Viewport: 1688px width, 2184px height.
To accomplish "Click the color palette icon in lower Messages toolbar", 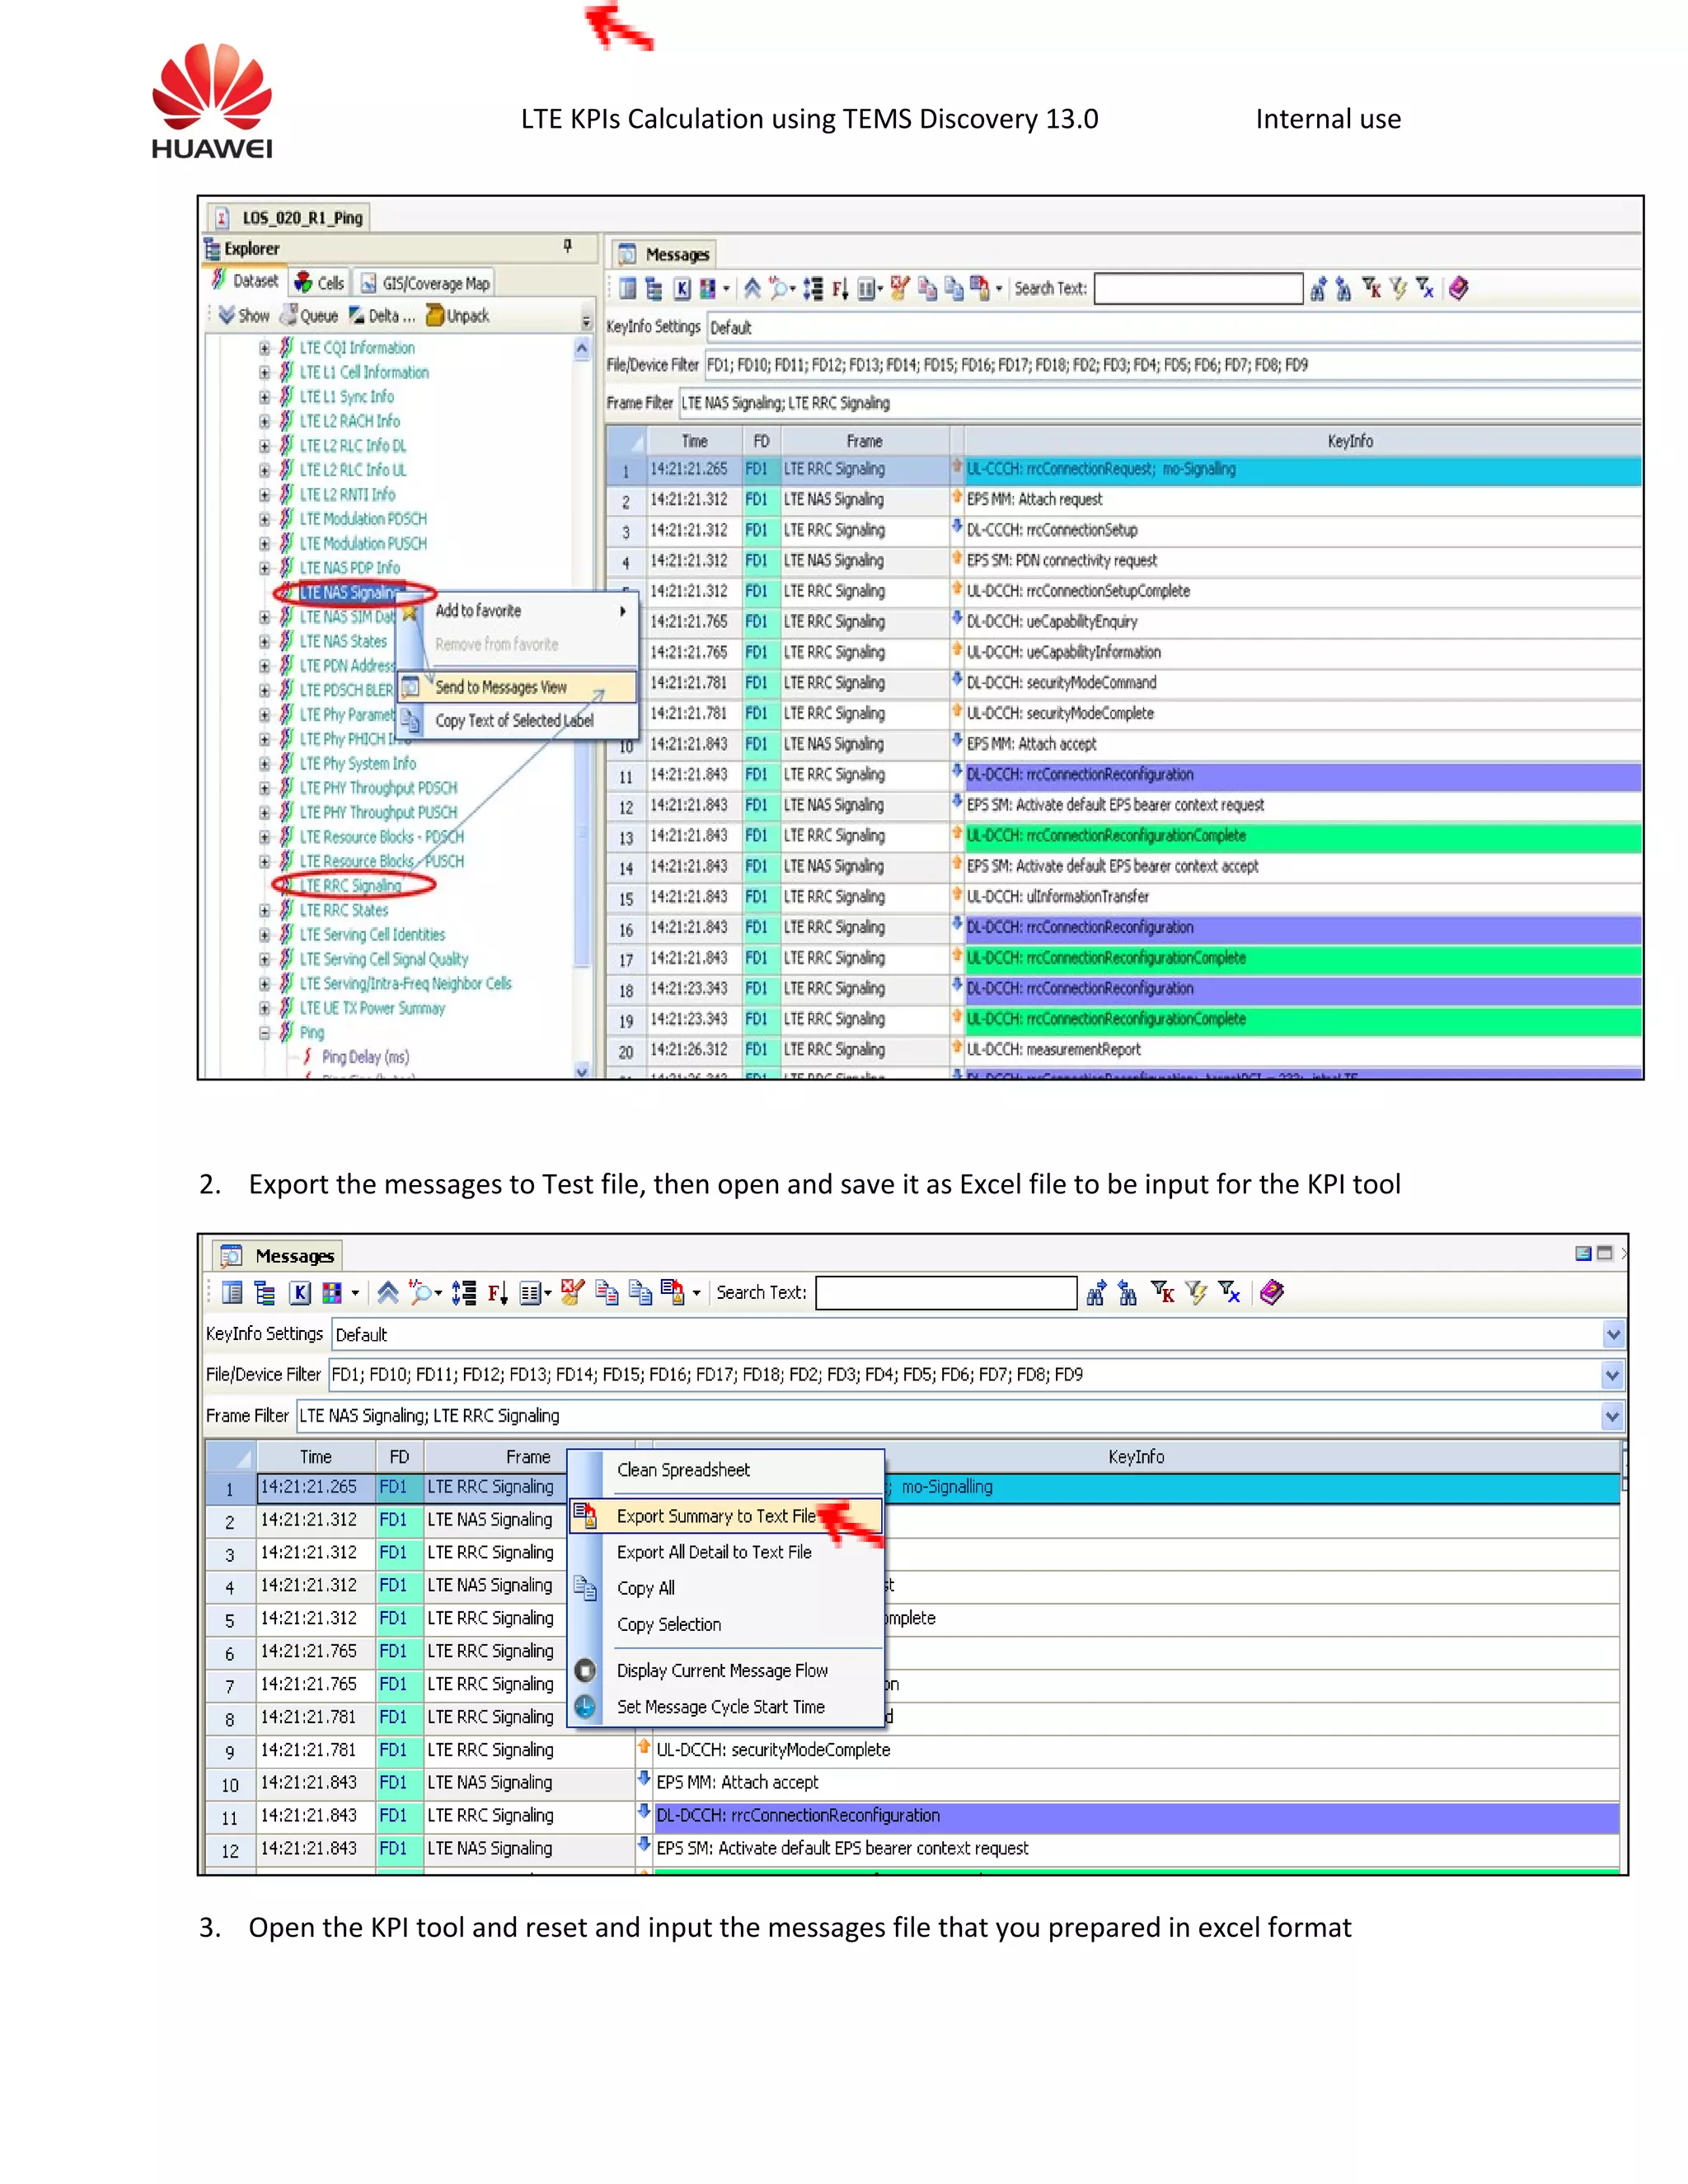I will [332, 1293].
